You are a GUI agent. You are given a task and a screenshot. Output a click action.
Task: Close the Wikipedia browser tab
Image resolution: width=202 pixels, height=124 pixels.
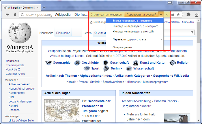tap(38, 7)
